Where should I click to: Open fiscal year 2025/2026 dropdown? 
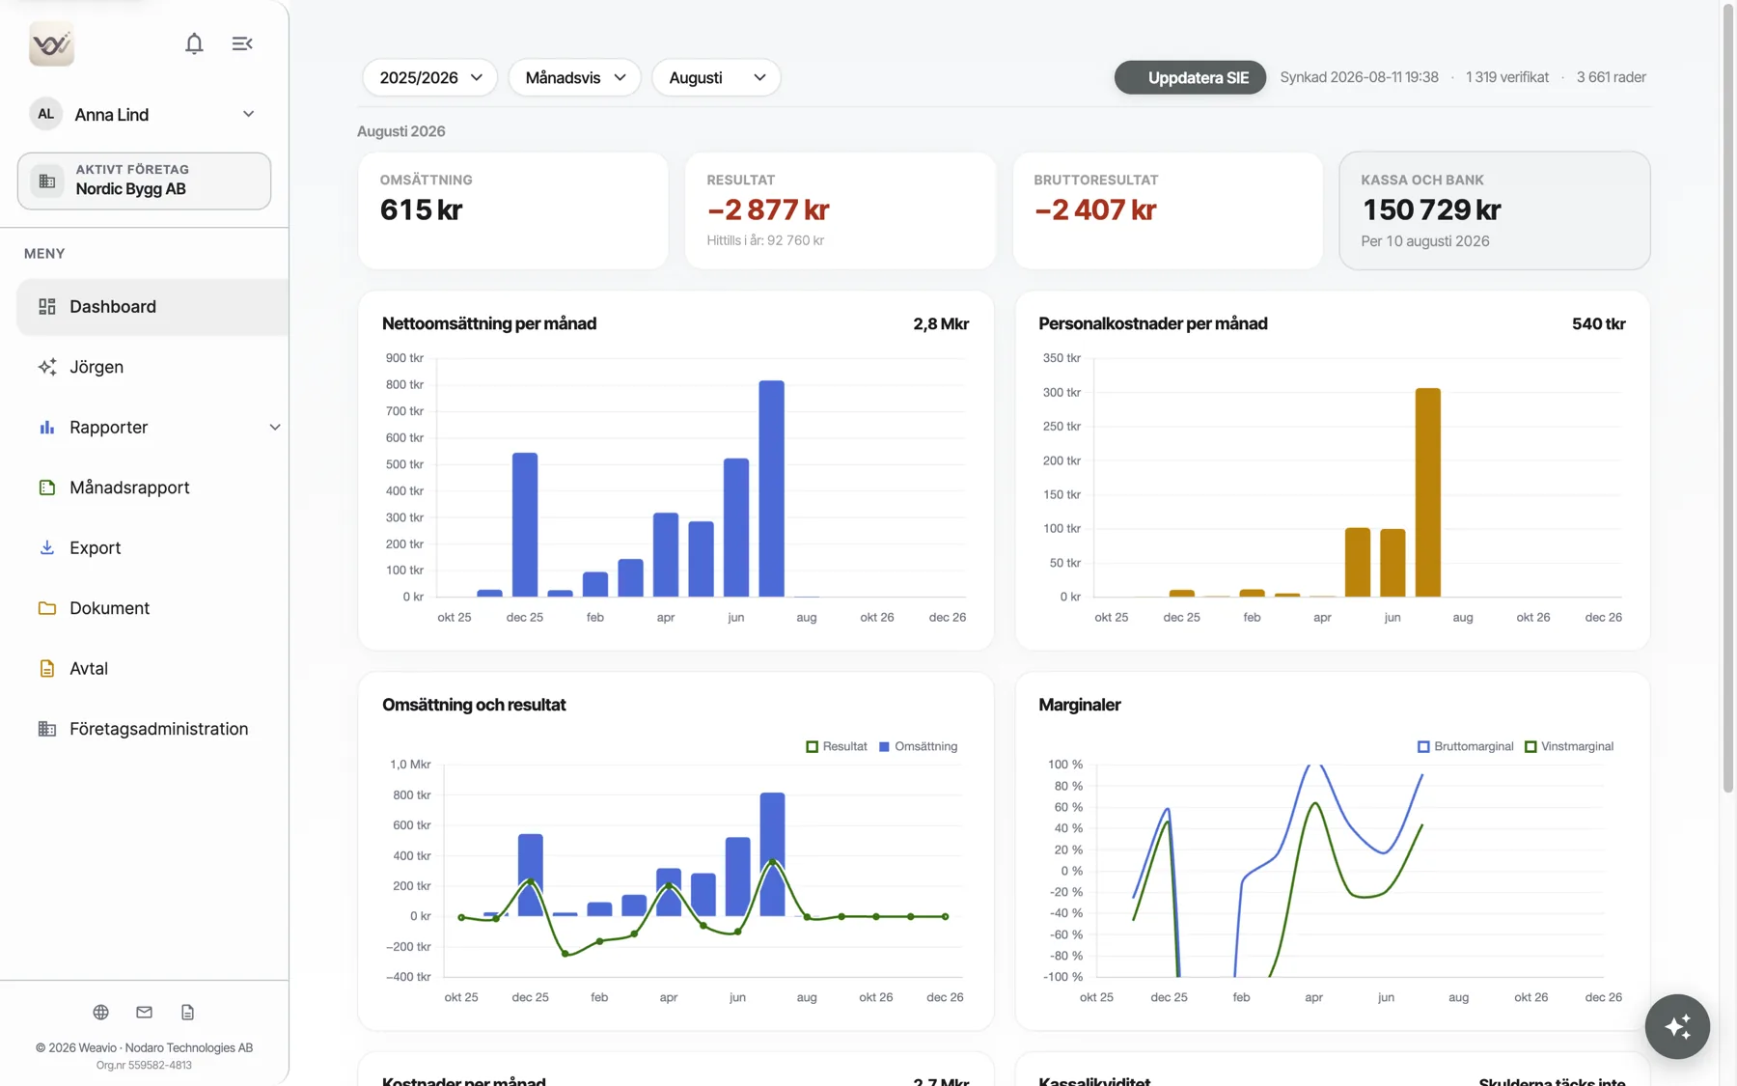[430, 77]
